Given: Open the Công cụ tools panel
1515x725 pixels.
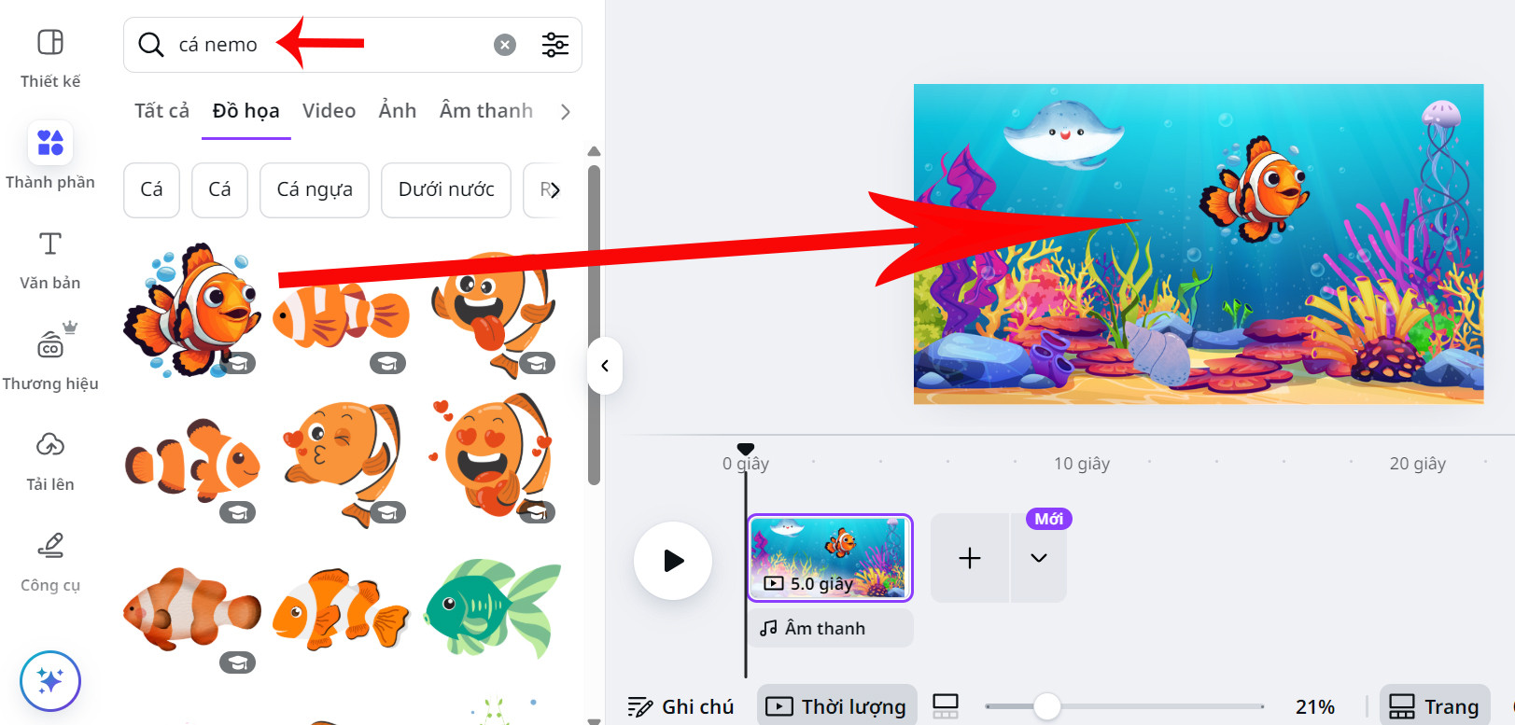Looking at the screenshot, I should click(50, 562).
